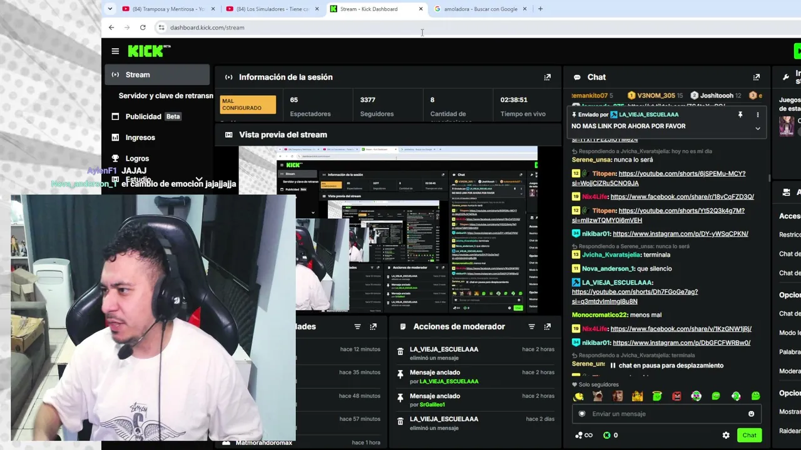This screenshot has height=450, width=801.
Task: Open the KICKs balance icon
Action: click(x=610, y=436)
